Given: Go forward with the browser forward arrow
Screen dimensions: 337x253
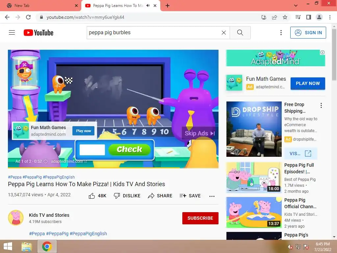Looking at the screenshot, I should coord(18,17).
